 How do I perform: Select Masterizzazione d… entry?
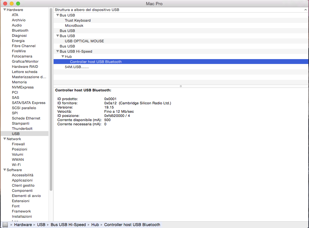click(29, 77)
